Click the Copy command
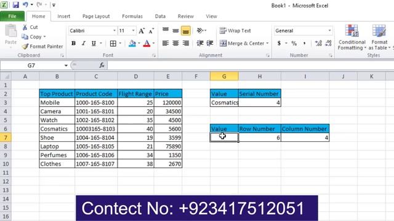The image size is (394, 221). [32, 37]
